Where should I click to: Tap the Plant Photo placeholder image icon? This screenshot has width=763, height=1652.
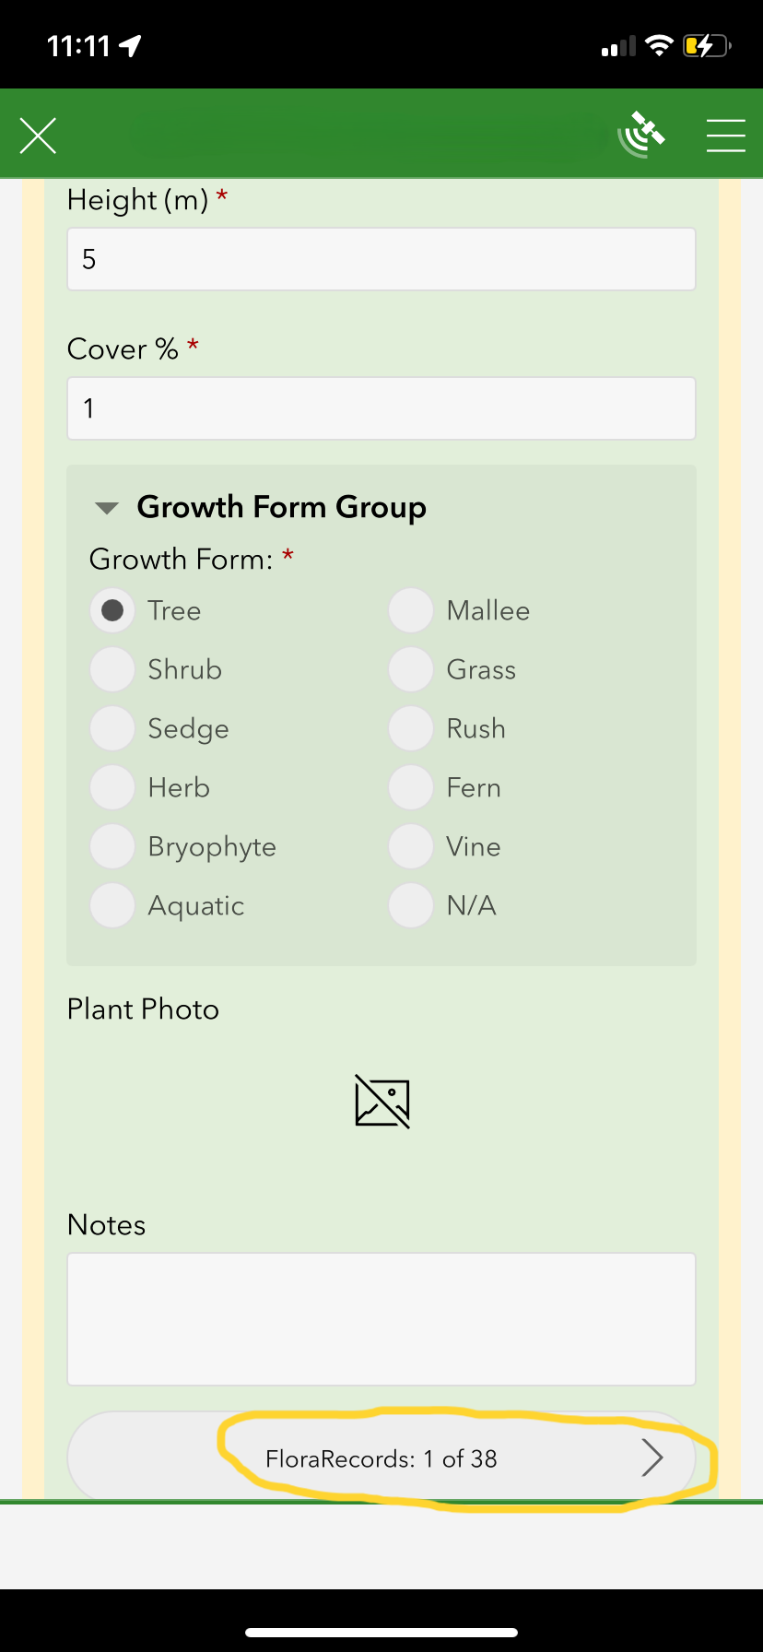381,1101
